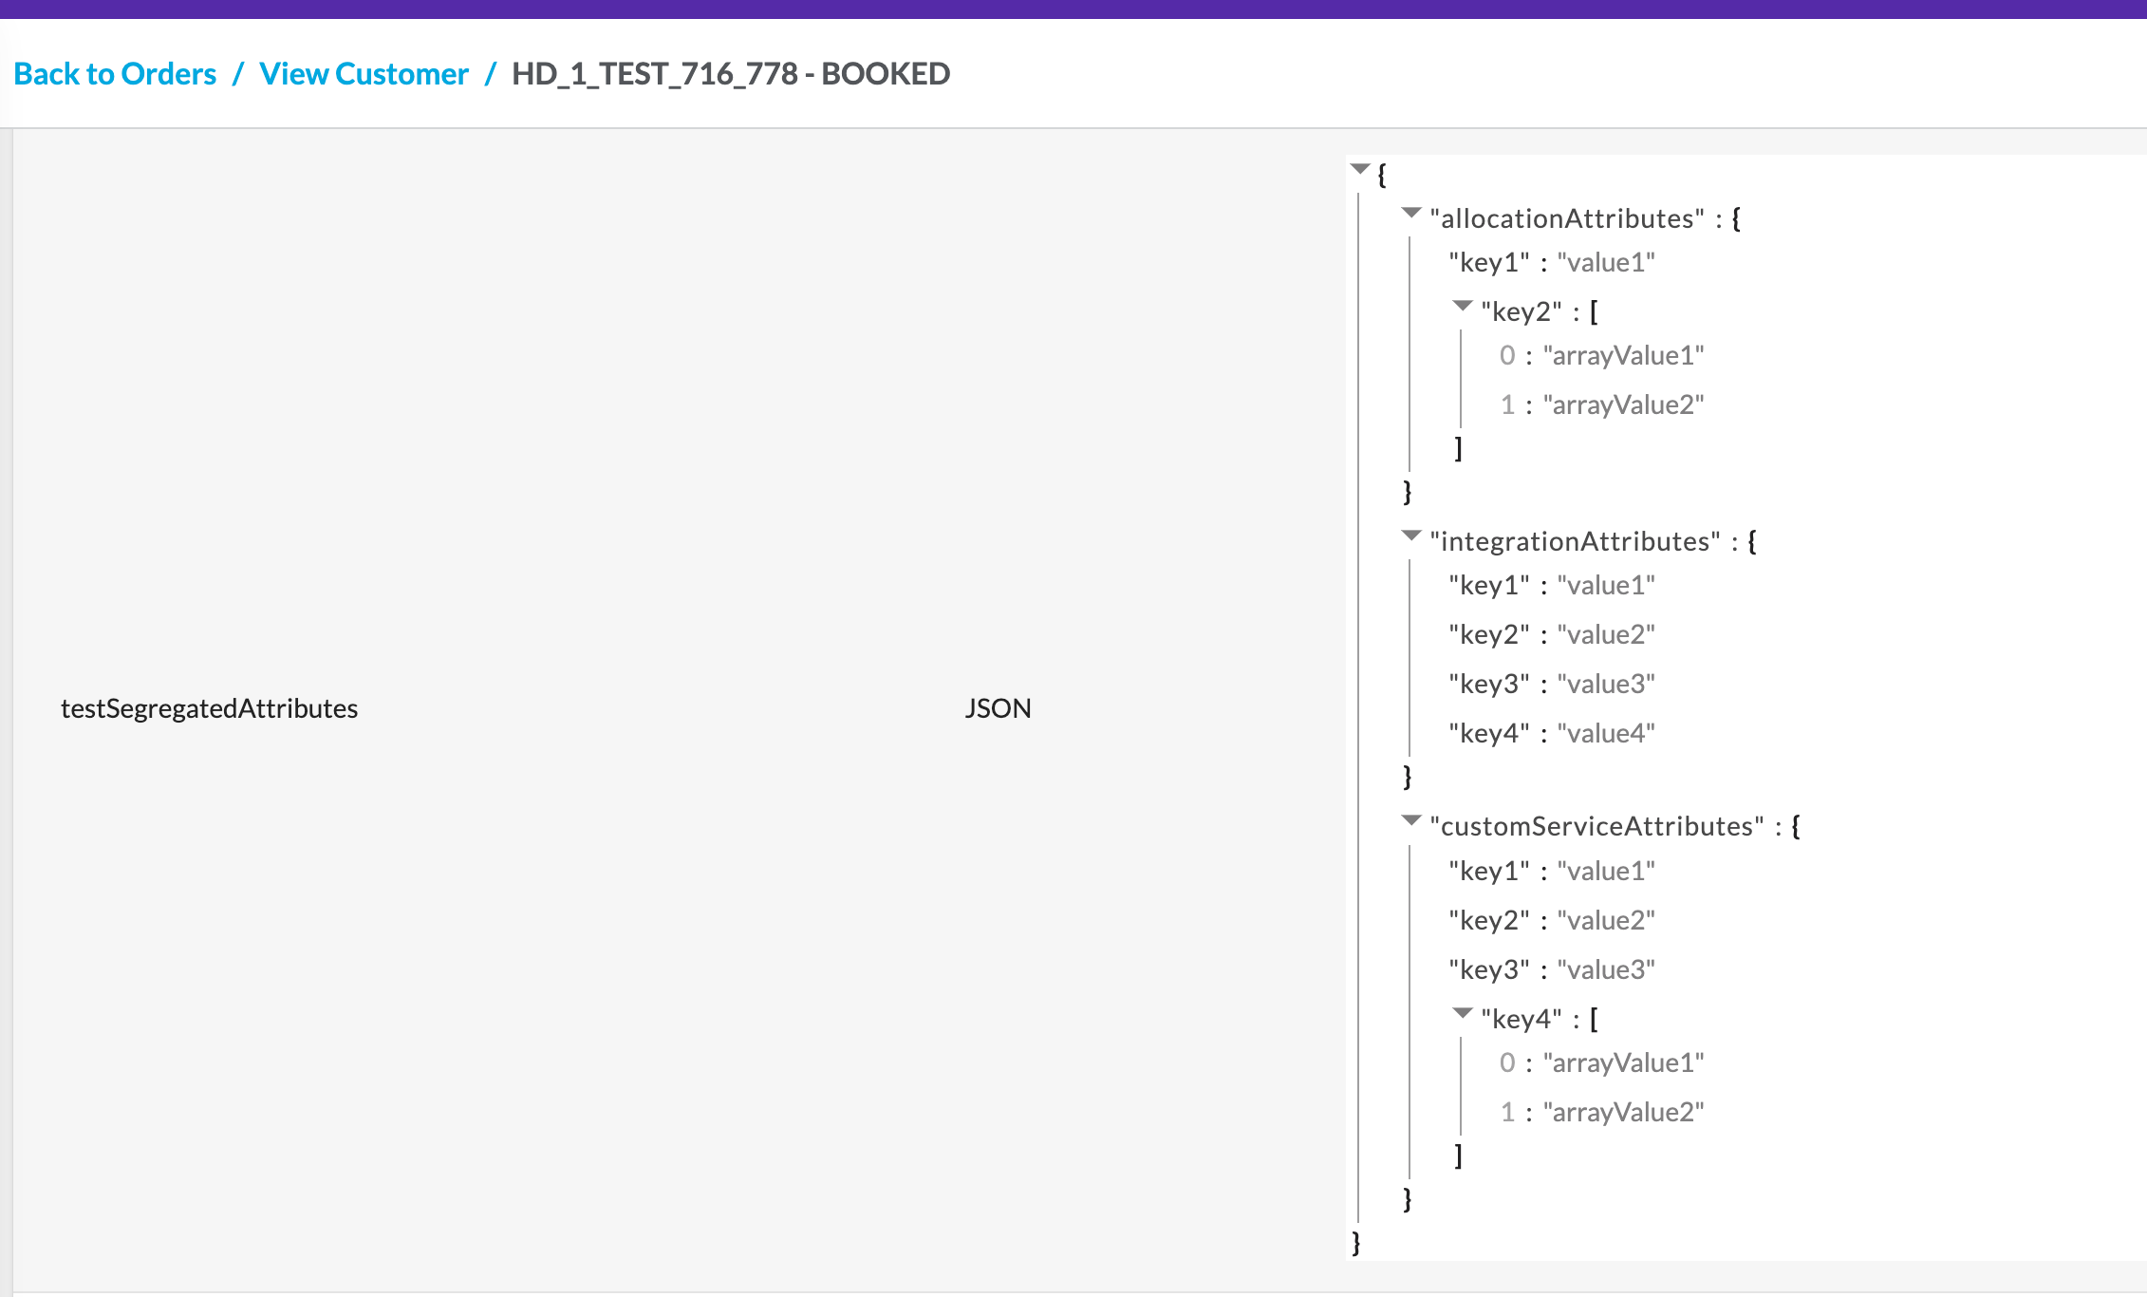Collapse the allocationAttributes node

1411,214
